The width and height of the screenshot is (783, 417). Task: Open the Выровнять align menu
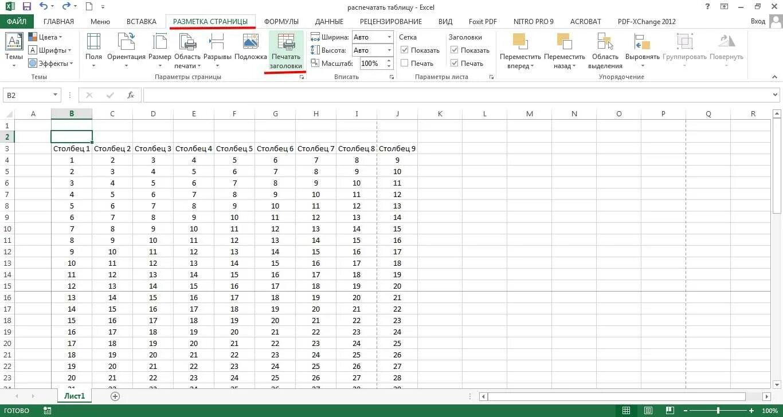pyautogui.click(x=643, y=50)
